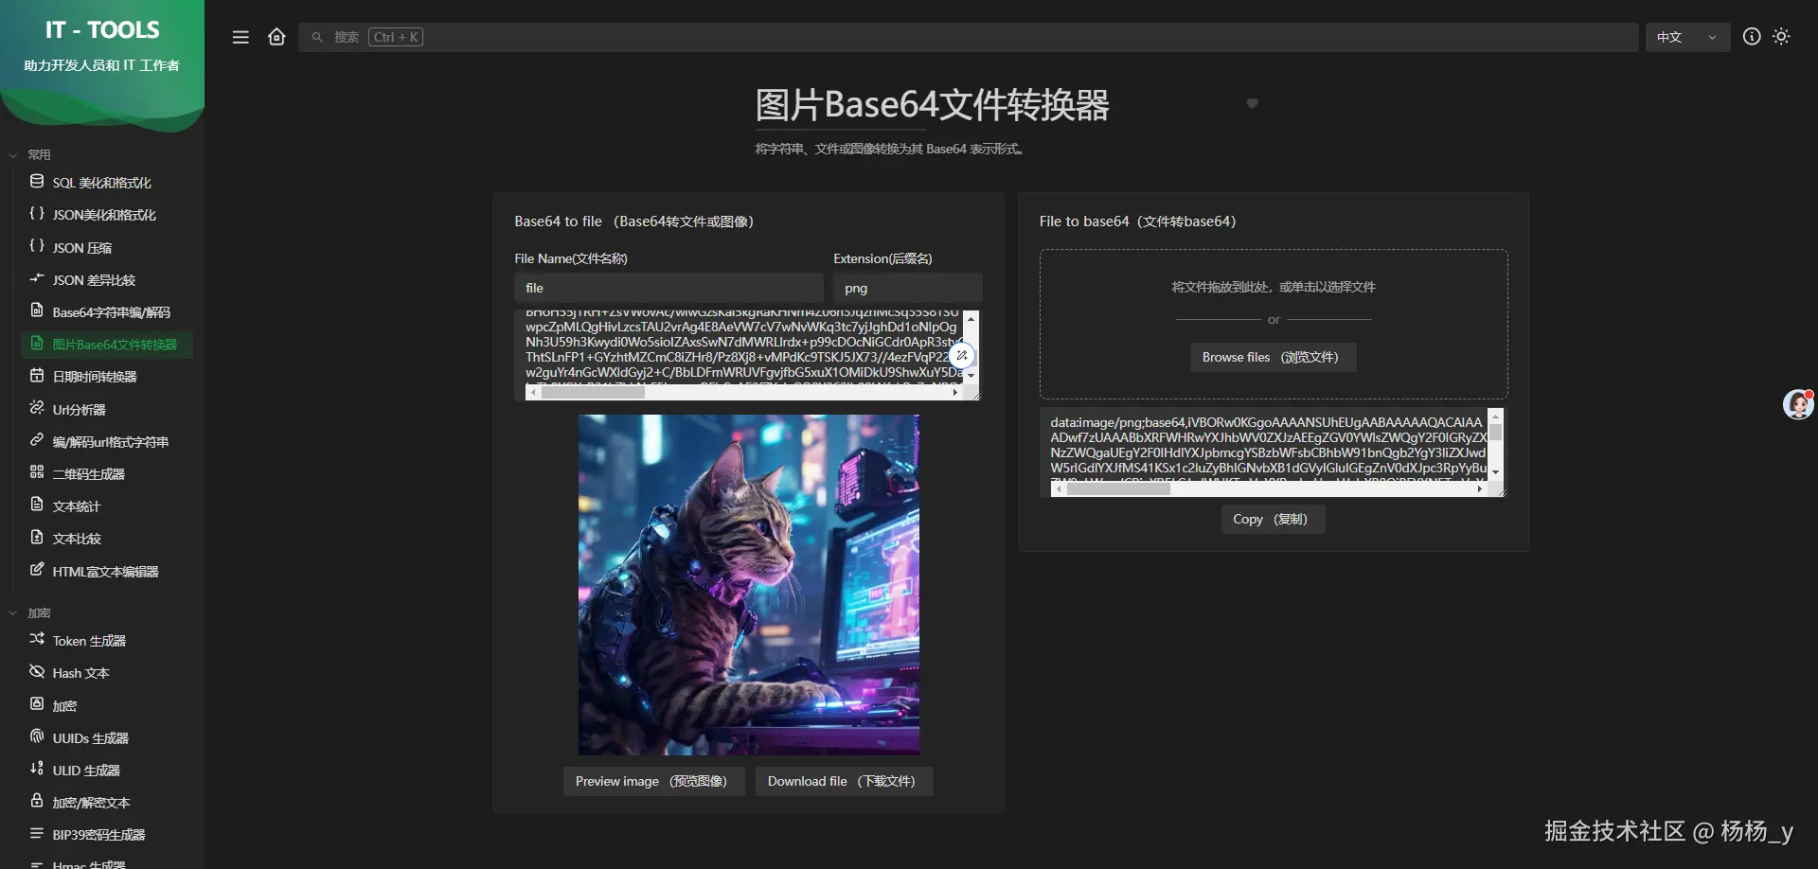Click the 编/解码url格式字符串 link icon

(x=37, y=440)
